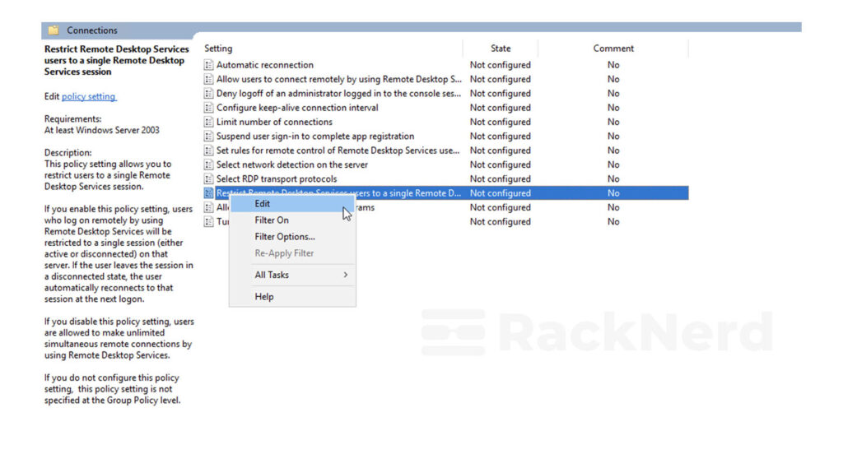Click icon beside Select RDP transport protocols
The image size is (843, 454).
pos(208,179)
